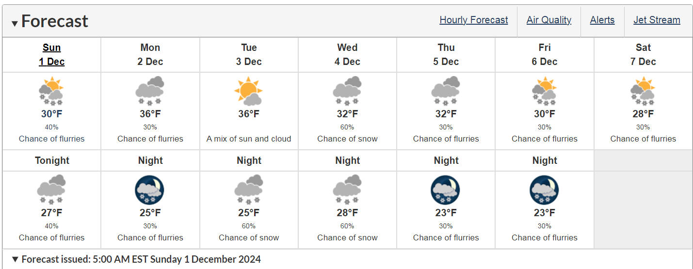Click Tuesday's sun and cloud icon
The width and height of the screenshot is (693, 269).
[249, 91]
